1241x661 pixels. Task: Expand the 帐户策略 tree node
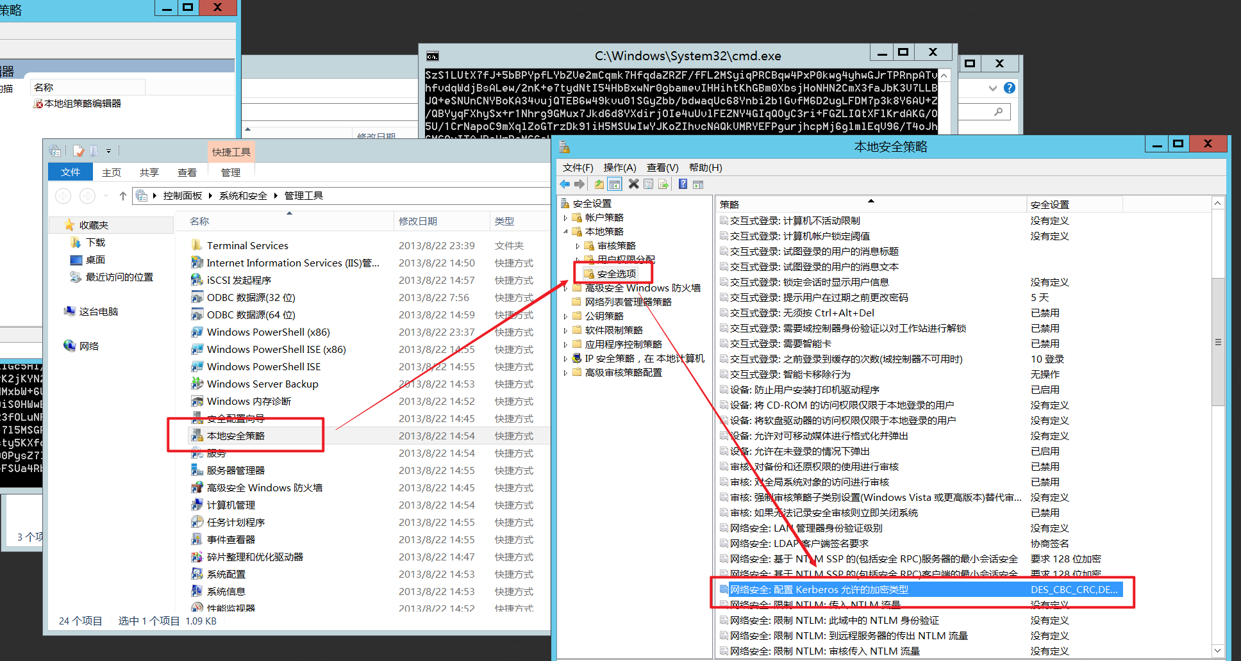565,218
